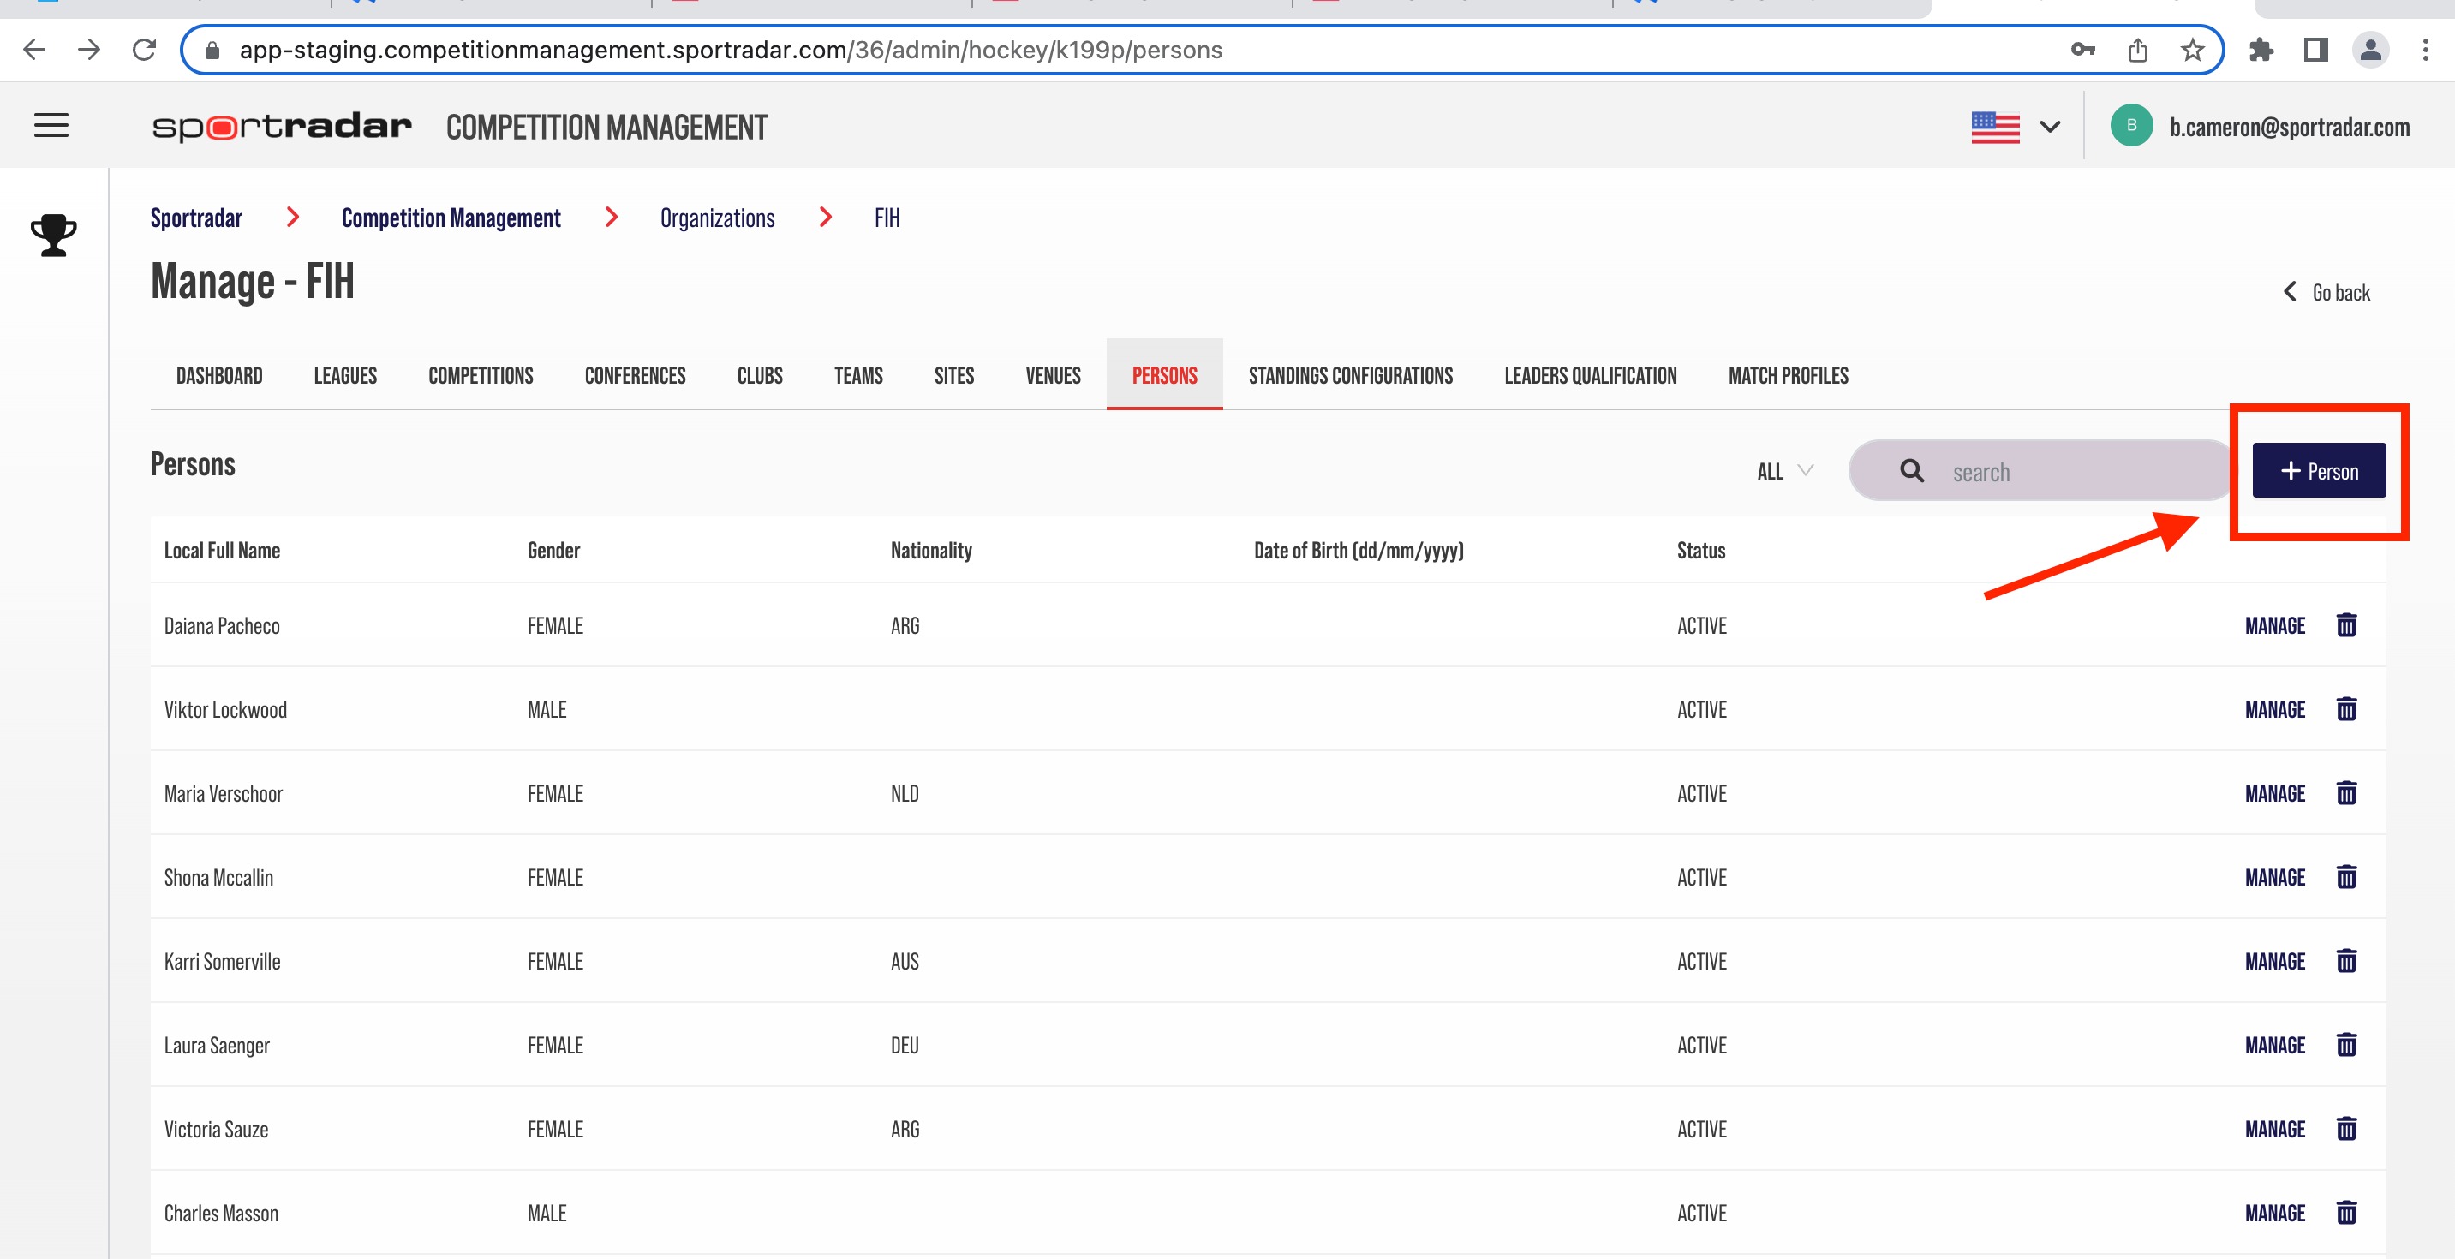
Task: Click the search magnifier icon
Action: tap(1912, 470)
